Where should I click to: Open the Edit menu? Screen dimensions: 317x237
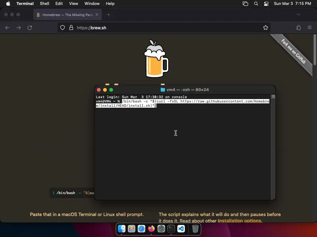pos(59,4)
